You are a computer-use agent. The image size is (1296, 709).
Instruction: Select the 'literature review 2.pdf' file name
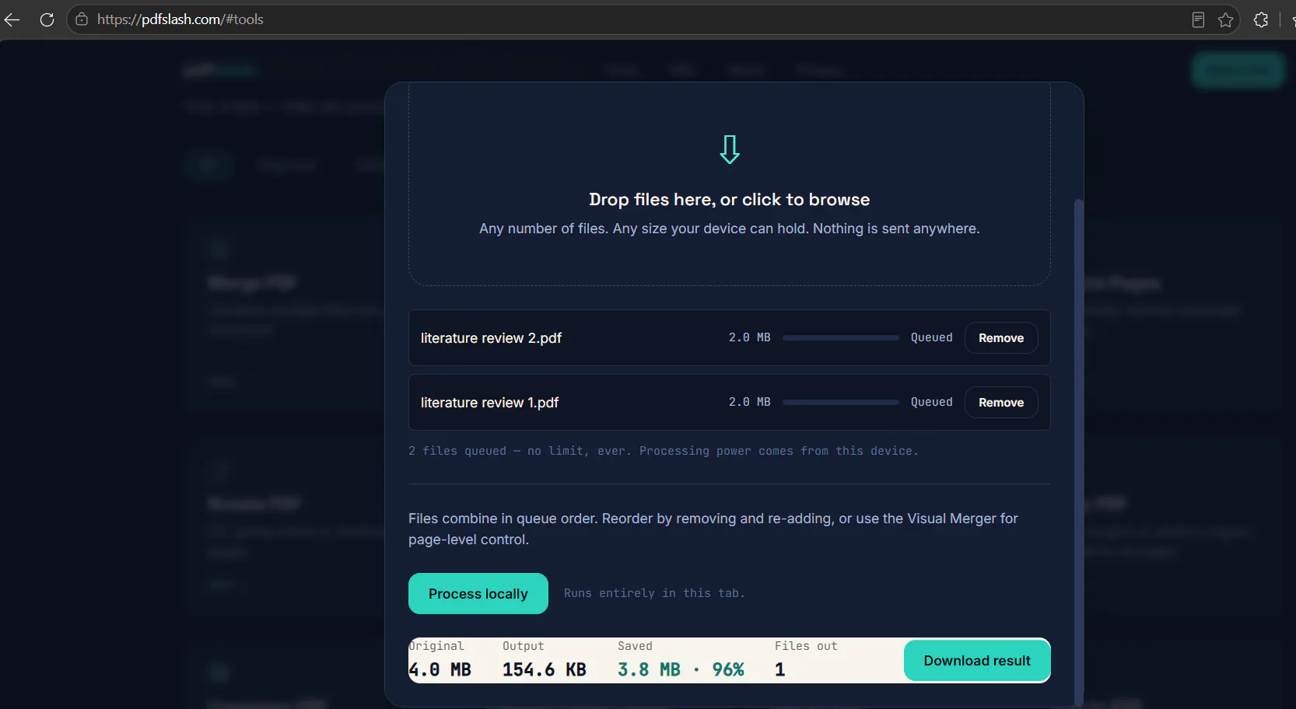coord(491,338)
